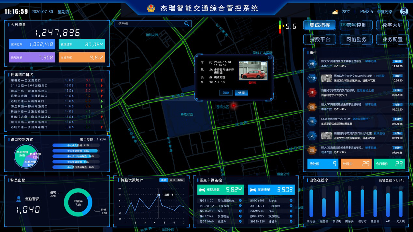Select row 海连东路—郁州南路路口

coord(57,106)
